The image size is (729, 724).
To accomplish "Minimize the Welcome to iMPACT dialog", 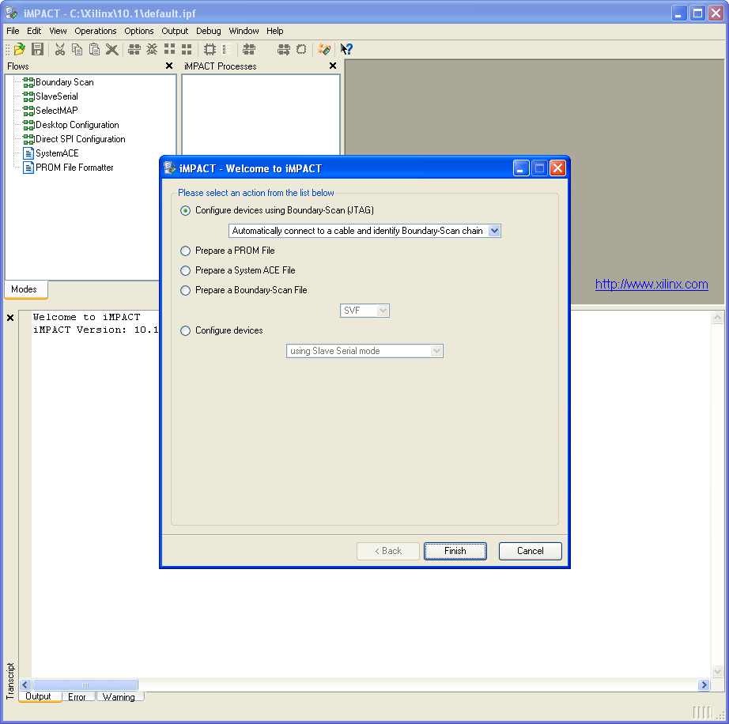I will (521, 168).
